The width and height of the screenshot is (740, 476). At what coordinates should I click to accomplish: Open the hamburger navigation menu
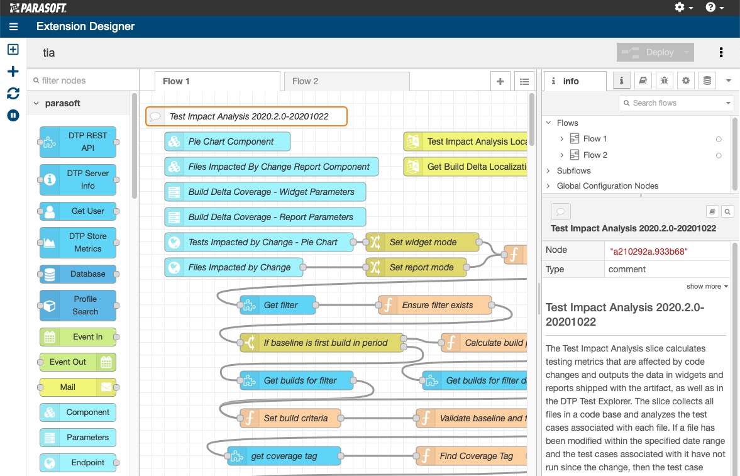tap(13, 27)
